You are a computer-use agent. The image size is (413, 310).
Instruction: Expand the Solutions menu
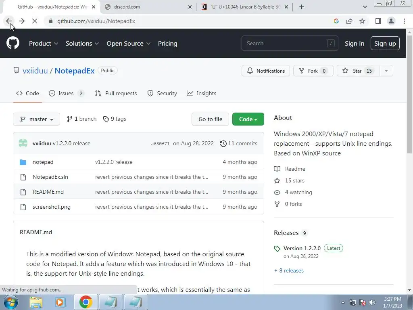click(82, 43)
